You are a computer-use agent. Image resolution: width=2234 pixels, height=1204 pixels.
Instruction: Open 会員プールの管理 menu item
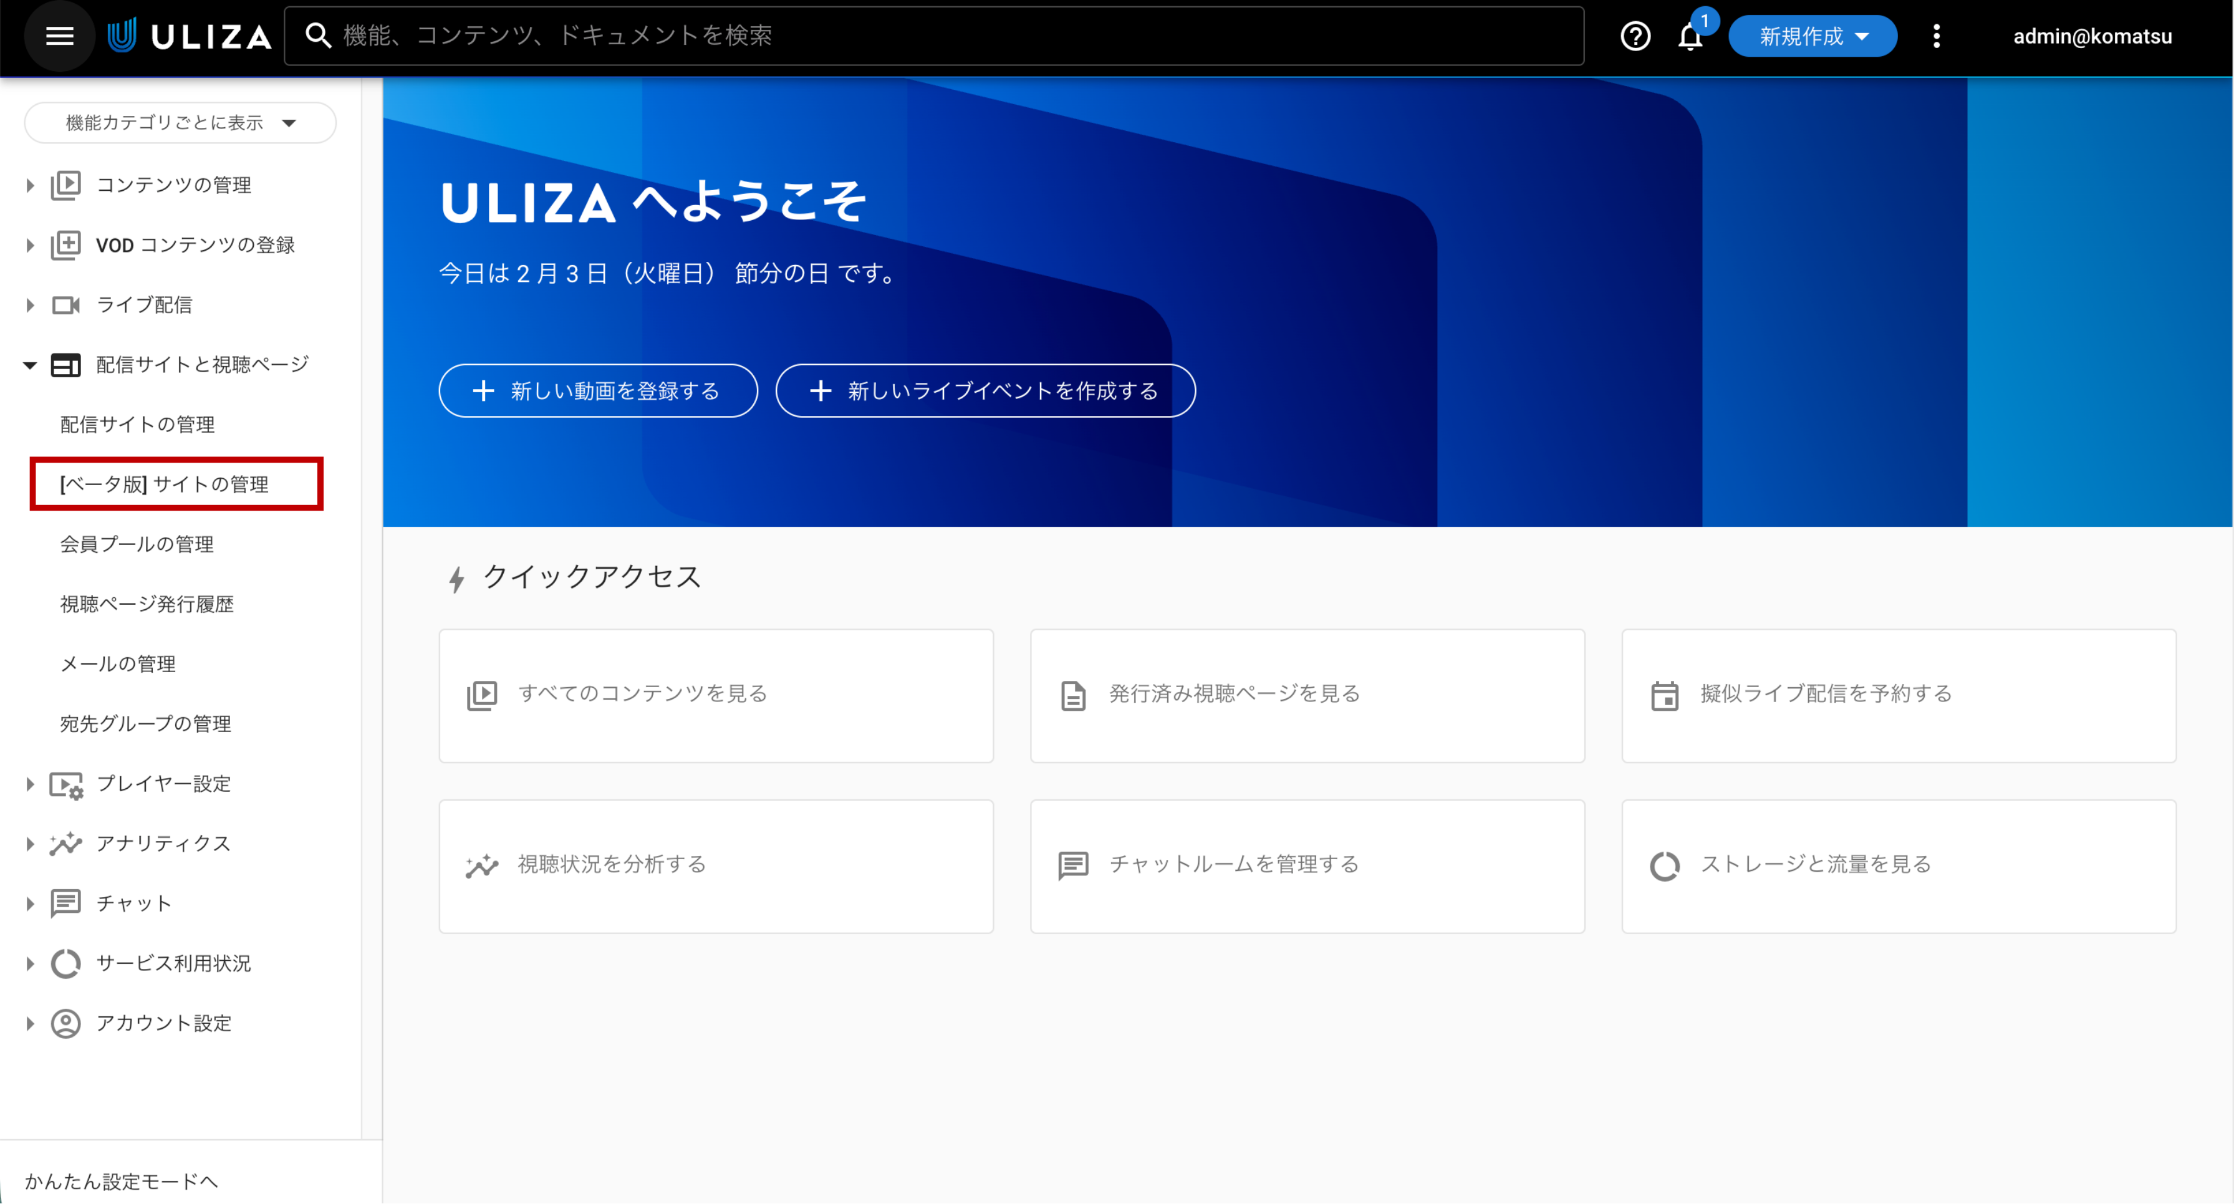(137, 544)
